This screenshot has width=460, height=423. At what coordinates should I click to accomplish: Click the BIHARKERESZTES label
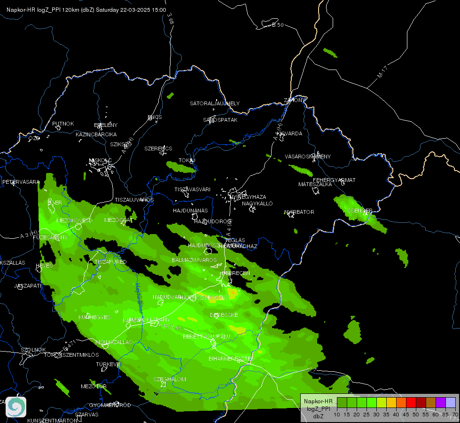click(x=231, y=359)
